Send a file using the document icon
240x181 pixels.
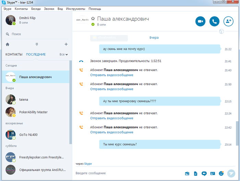[196, 173]
